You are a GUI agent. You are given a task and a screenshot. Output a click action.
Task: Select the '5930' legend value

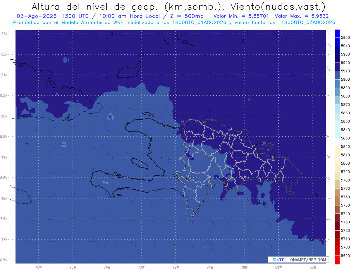pos(345,54)
